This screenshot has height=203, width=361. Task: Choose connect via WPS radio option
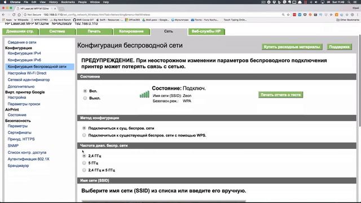84,135
